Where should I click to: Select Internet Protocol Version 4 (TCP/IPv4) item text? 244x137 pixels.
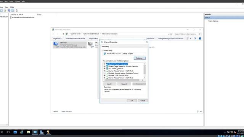(x=121, y=71)
